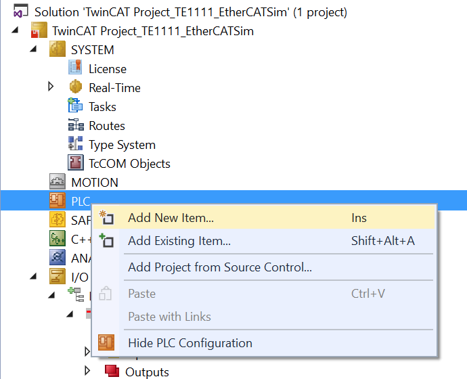This screenshot has width=467, height=379.
Task: Click the License certificate icon
Action: [75, 67]
